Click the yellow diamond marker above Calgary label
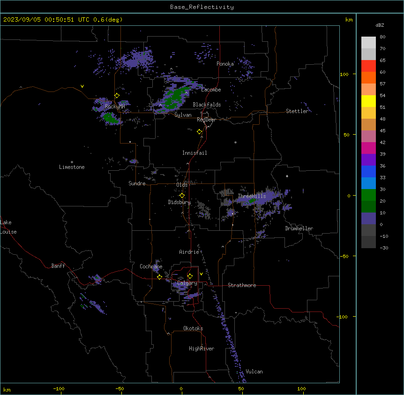The image size is (404, 395). pyautogui.click(x=190, y=276)
